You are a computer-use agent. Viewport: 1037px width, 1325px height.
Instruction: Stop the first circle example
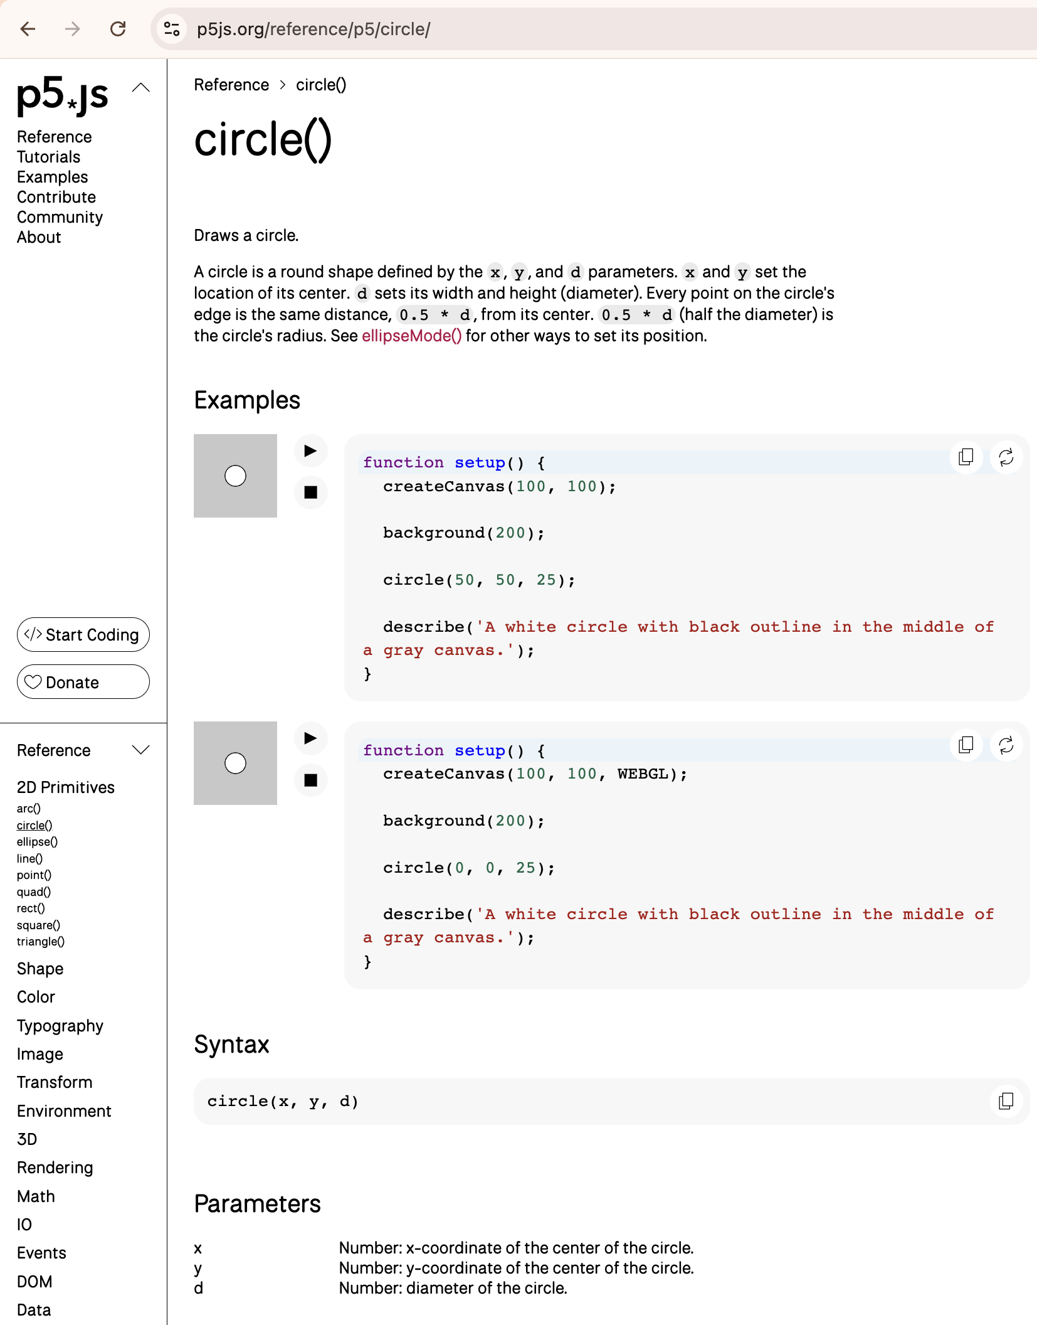pyautogui.click(x=311, y=492)
